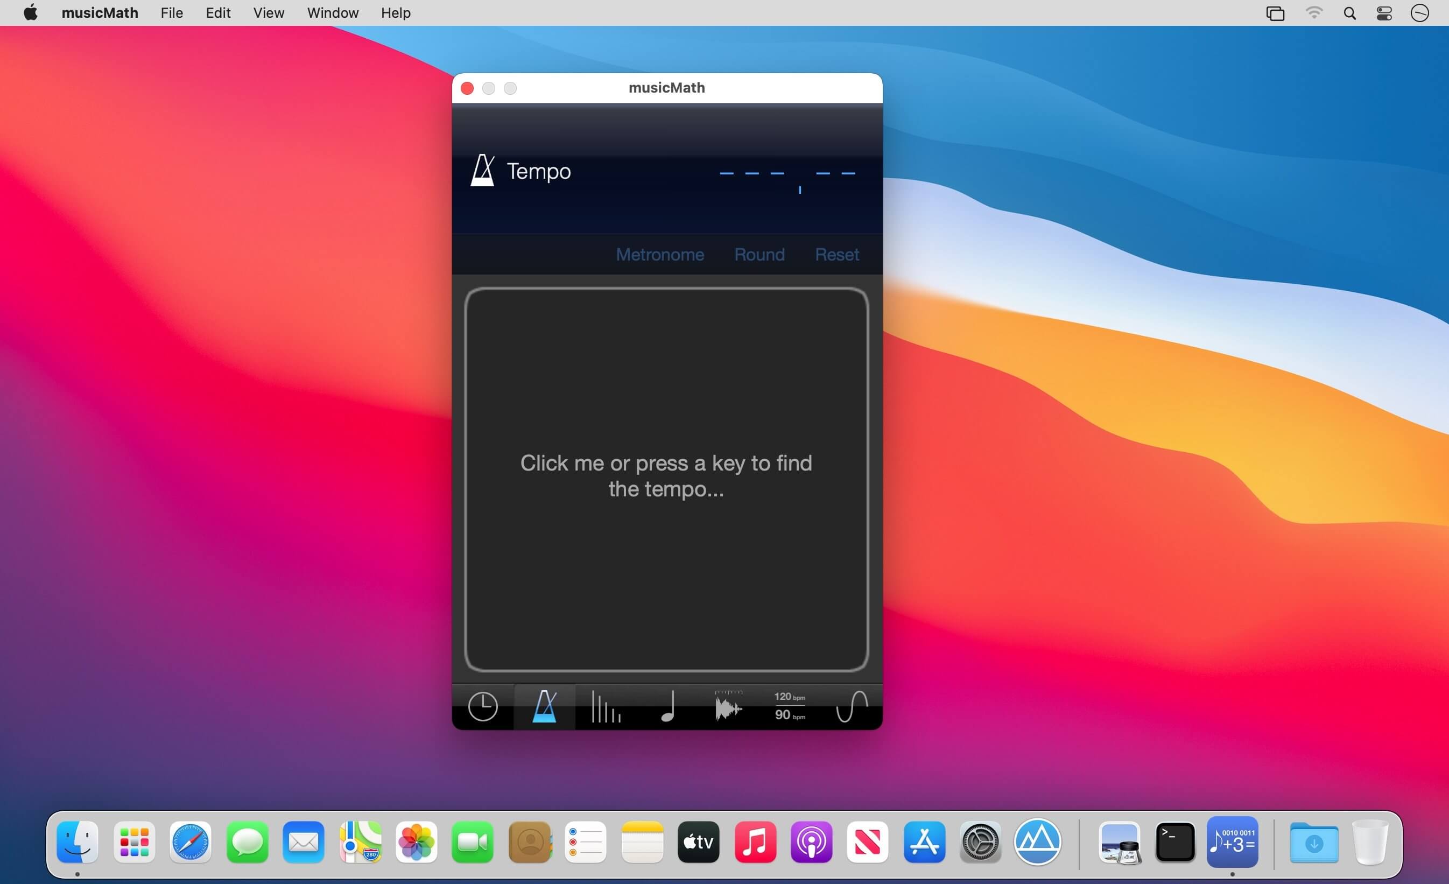The height and width of the screenshot is (884, 1449).
Task: Select the metronome tempo tab icon
Action: (545, 706)
